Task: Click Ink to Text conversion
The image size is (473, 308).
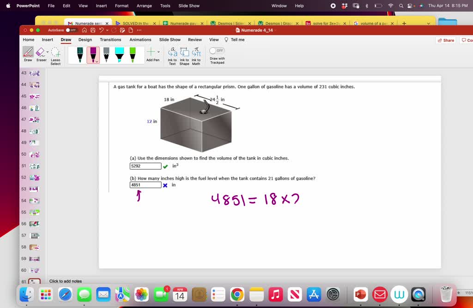Action: tap(173, 55)
